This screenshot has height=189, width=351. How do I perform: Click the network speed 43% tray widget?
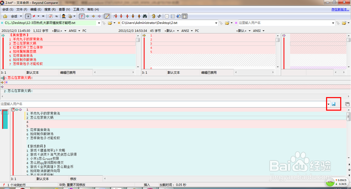(x=337, y=182)
